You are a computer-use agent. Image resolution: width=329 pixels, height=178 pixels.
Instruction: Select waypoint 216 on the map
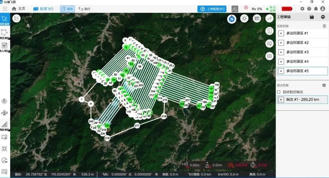tap(164, 116)
